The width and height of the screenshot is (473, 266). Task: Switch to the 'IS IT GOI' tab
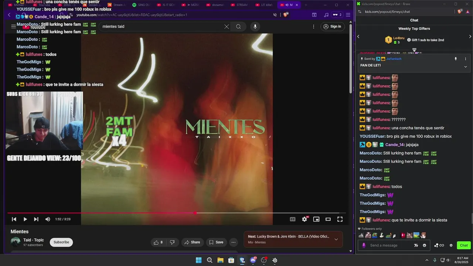coord(166,5)
